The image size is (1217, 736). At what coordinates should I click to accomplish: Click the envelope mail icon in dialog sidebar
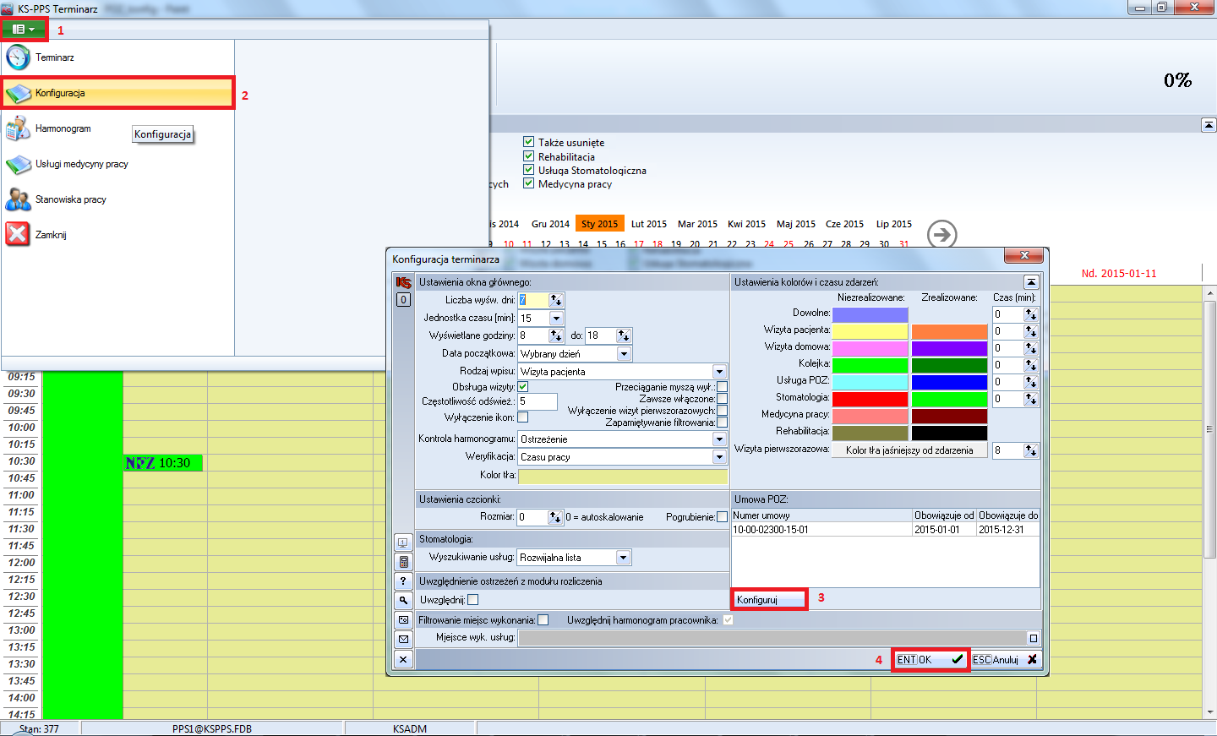click(403, 639)
